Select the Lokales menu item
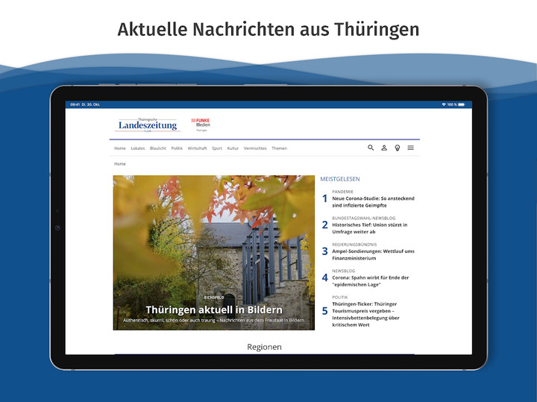 (x=137, y=148)
